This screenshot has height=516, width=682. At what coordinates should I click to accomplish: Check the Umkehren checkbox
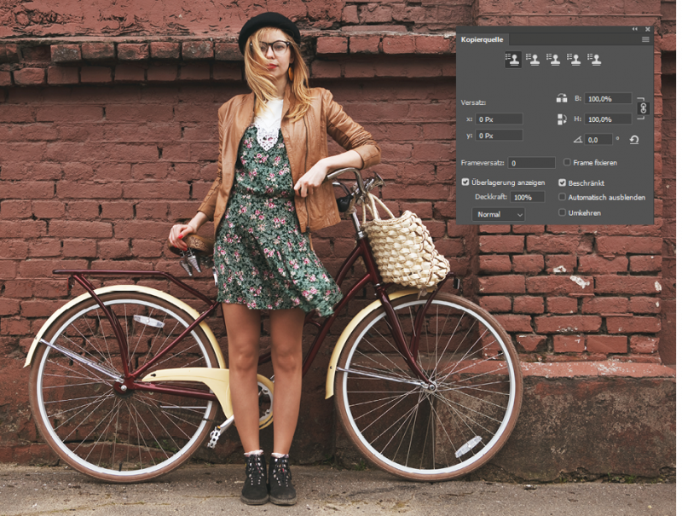562,212
